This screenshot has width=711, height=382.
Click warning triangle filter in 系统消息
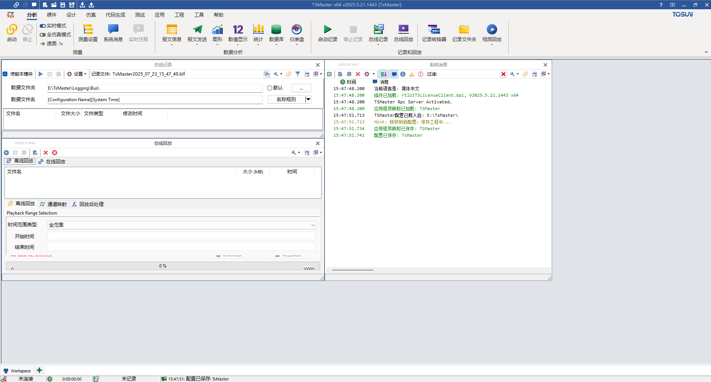click(412, 74)
